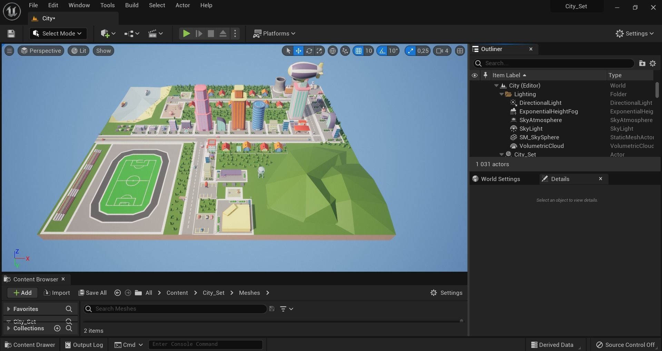This screenshot has width=662, height=351.
Task: Collapse the City (Editor) tree node
Action: click(x=496, y=86)
